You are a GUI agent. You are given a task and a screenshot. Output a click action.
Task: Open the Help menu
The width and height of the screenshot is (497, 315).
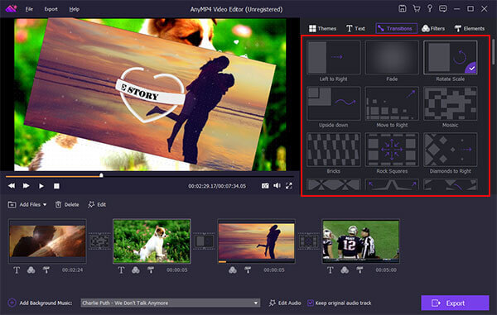pos(75,9)
